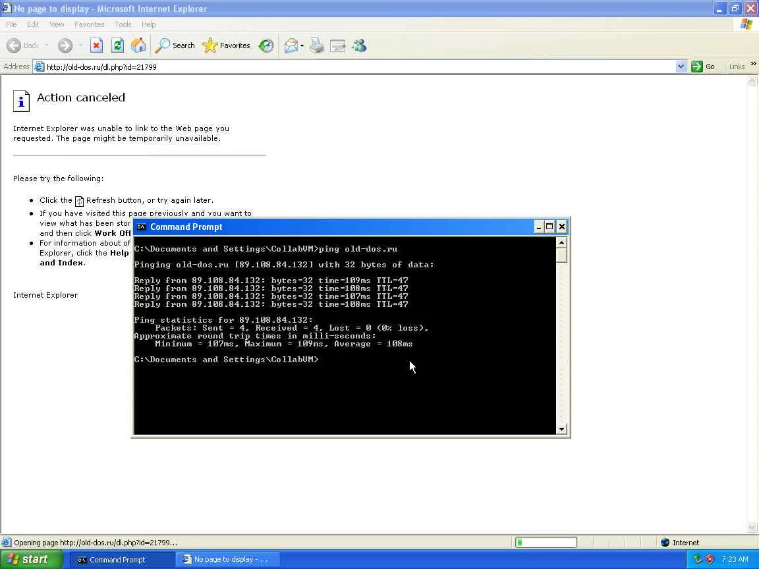Expand the Mail button dropdown arrow

pyautogui.click(x=302, y=46)
